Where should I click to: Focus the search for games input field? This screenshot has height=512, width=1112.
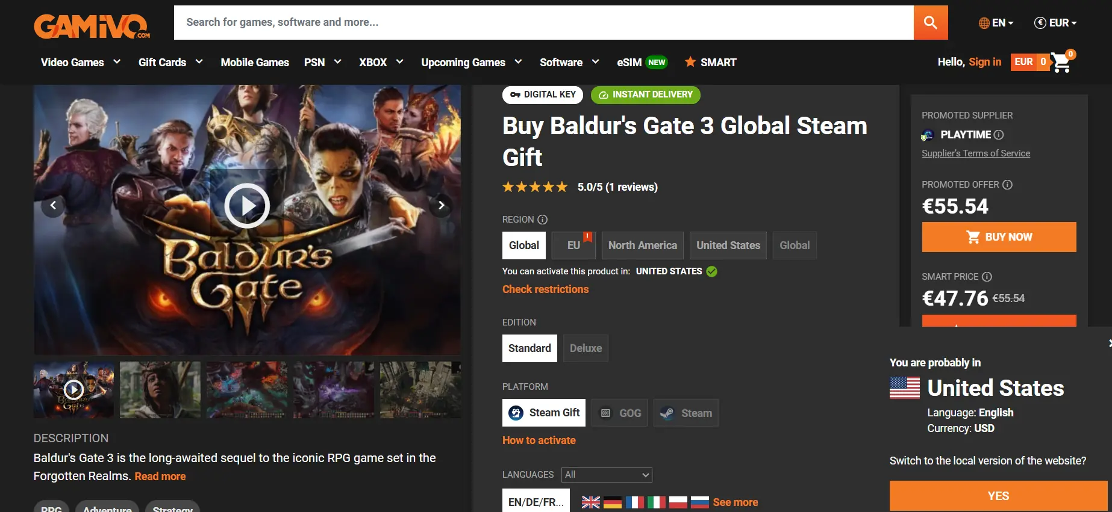(x=543, y=23)
